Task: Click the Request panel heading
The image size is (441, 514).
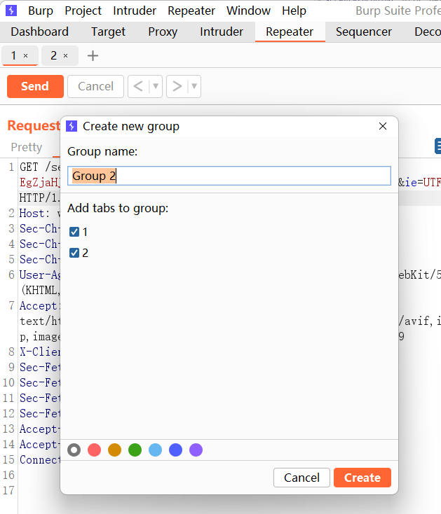Action: pyautogui.click(x=34, y=125)
